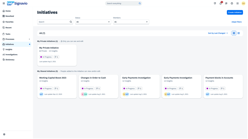Open the app launcher grid icon
The image size is (248, 139).
238,3
